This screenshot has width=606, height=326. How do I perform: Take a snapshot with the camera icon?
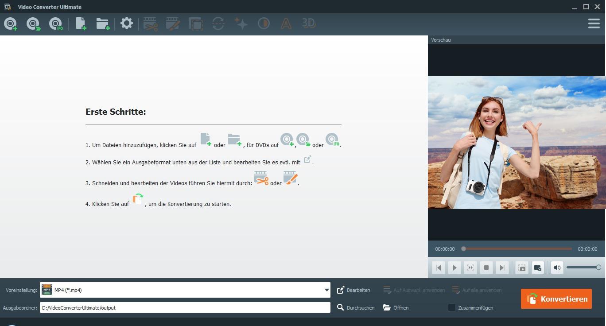click(522, 268)
